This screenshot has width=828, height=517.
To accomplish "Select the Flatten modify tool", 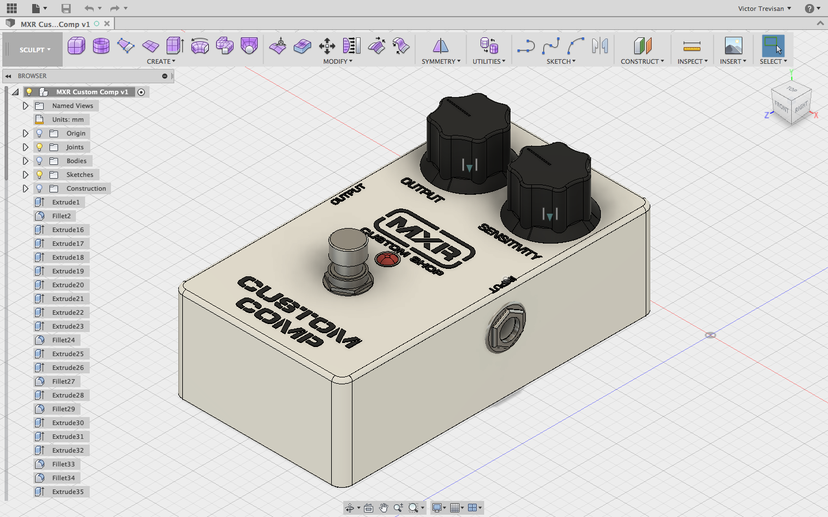I will 352,46.
